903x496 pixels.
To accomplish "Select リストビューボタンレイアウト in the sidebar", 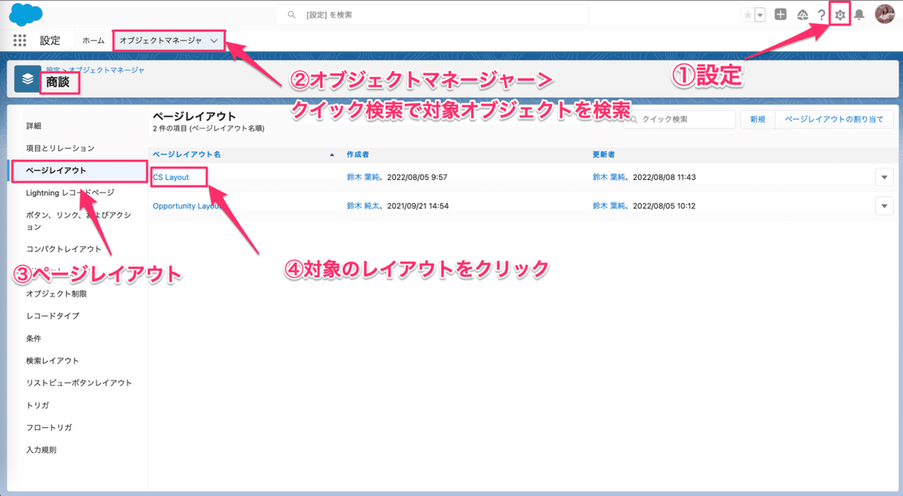I will [x=80, y=382].
